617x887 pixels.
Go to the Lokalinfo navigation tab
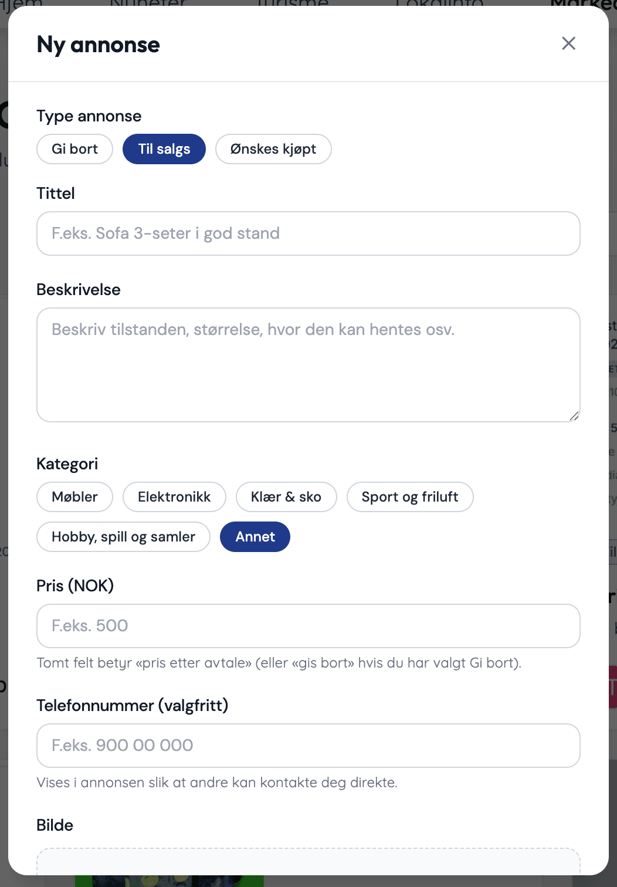(440, 3)
